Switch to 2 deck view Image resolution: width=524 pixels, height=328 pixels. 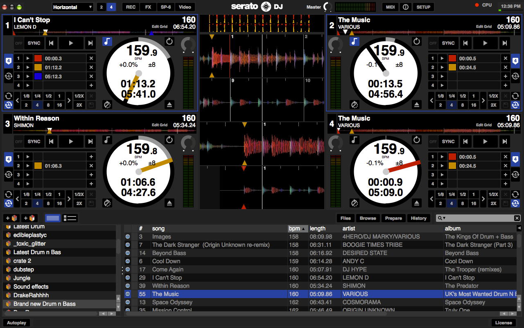click(102, 7)
